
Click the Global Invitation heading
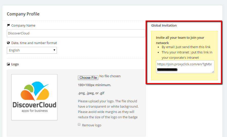point(164,25)
